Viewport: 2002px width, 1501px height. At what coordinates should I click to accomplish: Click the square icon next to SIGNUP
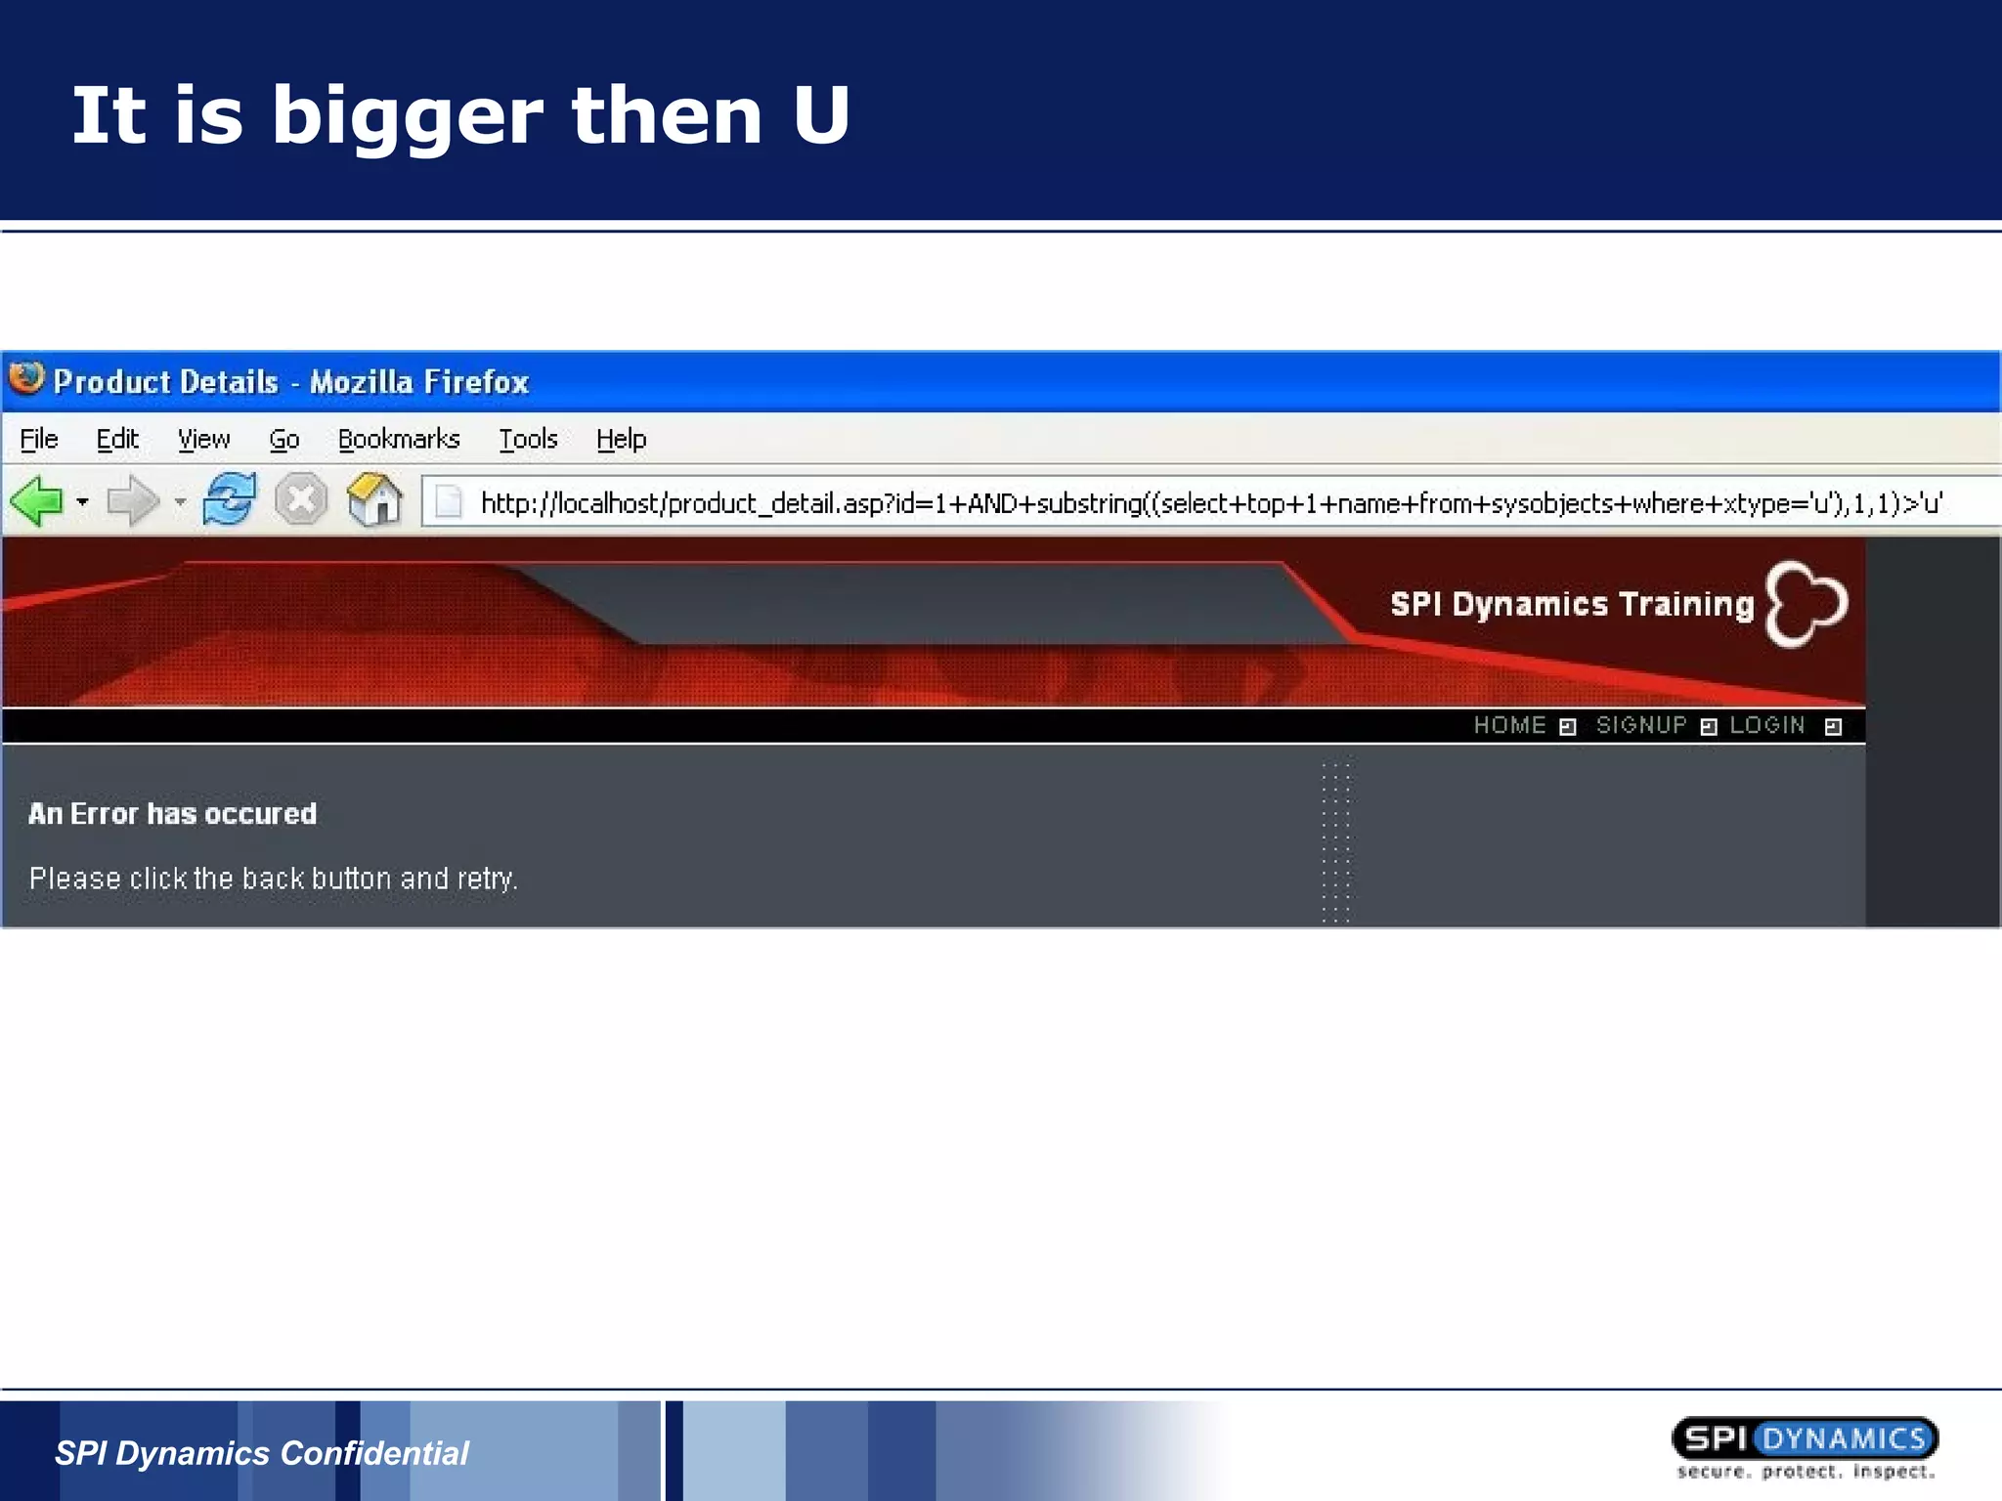[1708, 726]
